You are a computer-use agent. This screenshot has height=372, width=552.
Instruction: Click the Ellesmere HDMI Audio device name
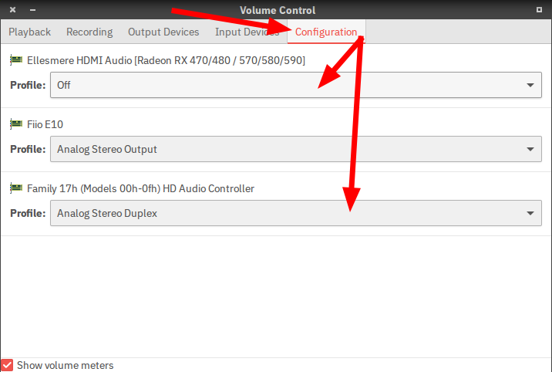[166, 61]
